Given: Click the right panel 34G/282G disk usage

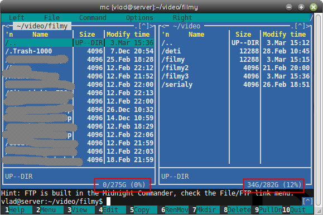Looking at the screenshot, I should pyautogui.click(x=274, y=185).
